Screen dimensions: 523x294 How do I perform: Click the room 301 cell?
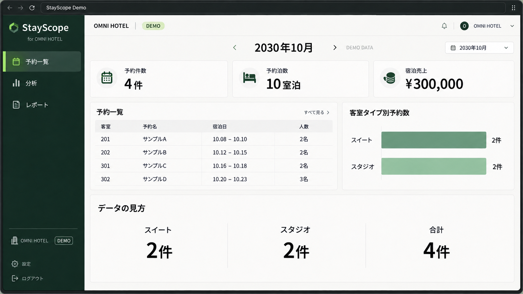tap(105, 166)
